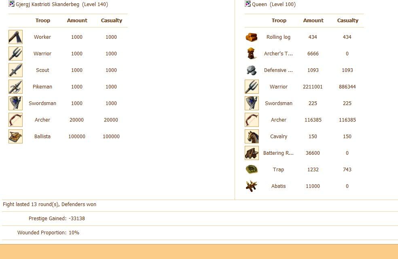Click the Abatis icon

click(x=252, y=186)
